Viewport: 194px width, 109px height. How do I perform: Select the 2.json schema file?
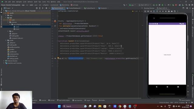[17, 29]
